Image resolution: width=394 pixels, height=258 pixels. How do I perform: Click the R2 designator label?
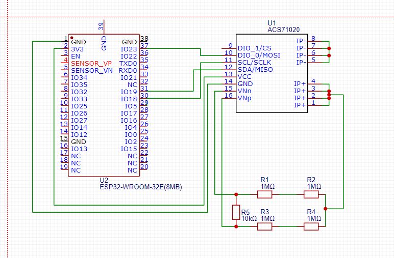[311, 180]
